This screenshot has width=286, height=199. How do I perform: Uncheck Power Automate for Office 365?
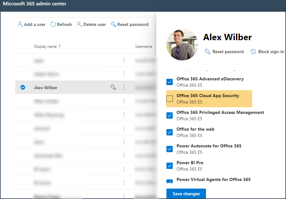[170, 149]
